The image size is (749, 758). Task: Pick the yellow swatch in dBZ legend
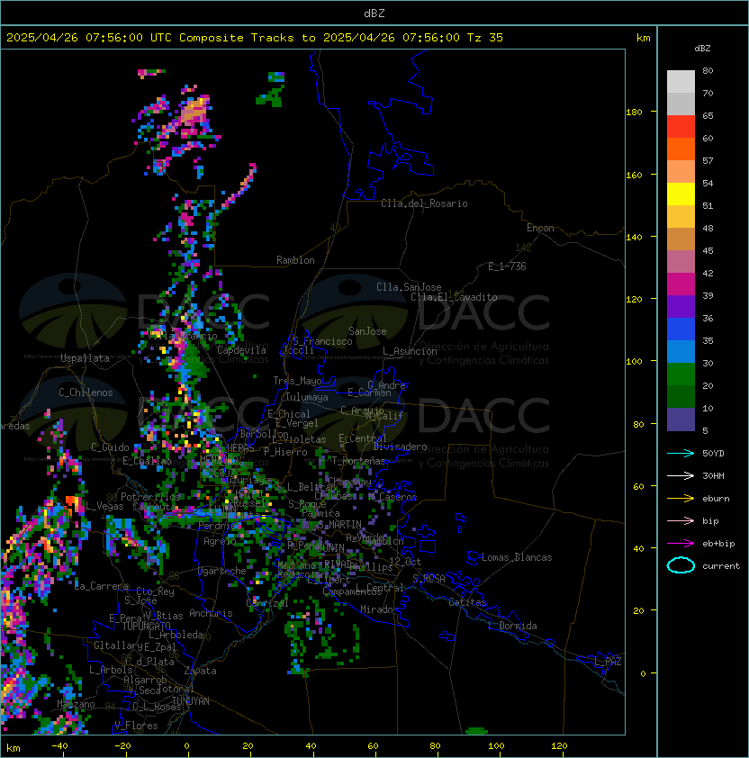pyautogui.click(x=681, y=194)
